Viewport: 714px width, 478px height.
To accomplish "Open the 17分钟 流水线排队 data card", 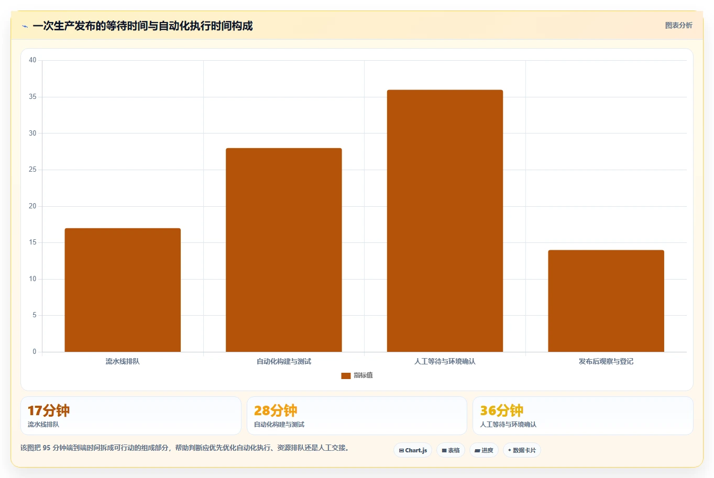I will coord(131,416).
